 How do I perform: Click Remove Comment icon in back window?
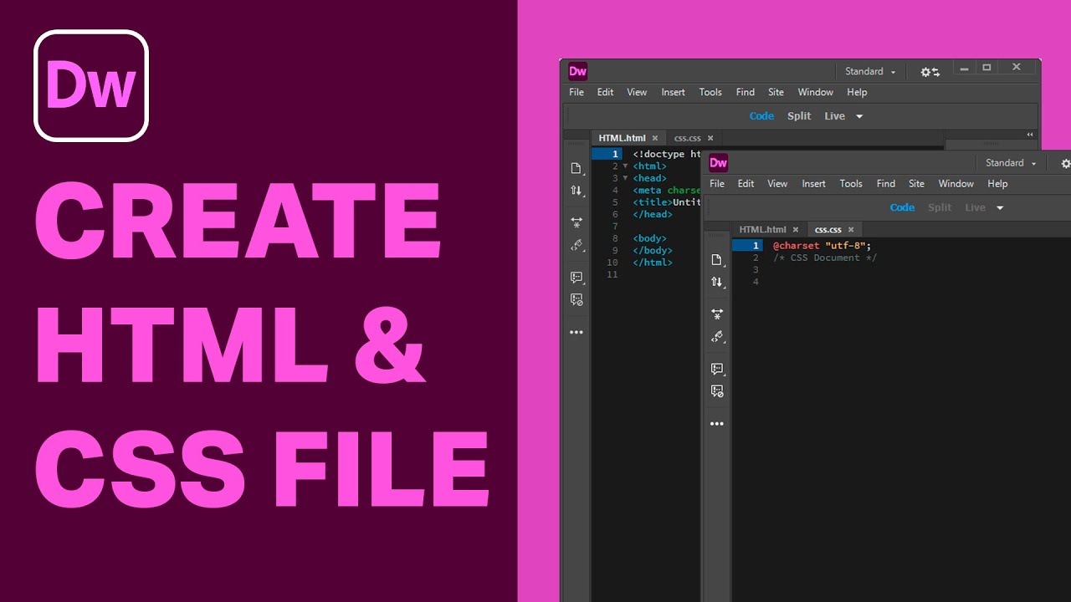pyautogui.click(x=576, y=299)
